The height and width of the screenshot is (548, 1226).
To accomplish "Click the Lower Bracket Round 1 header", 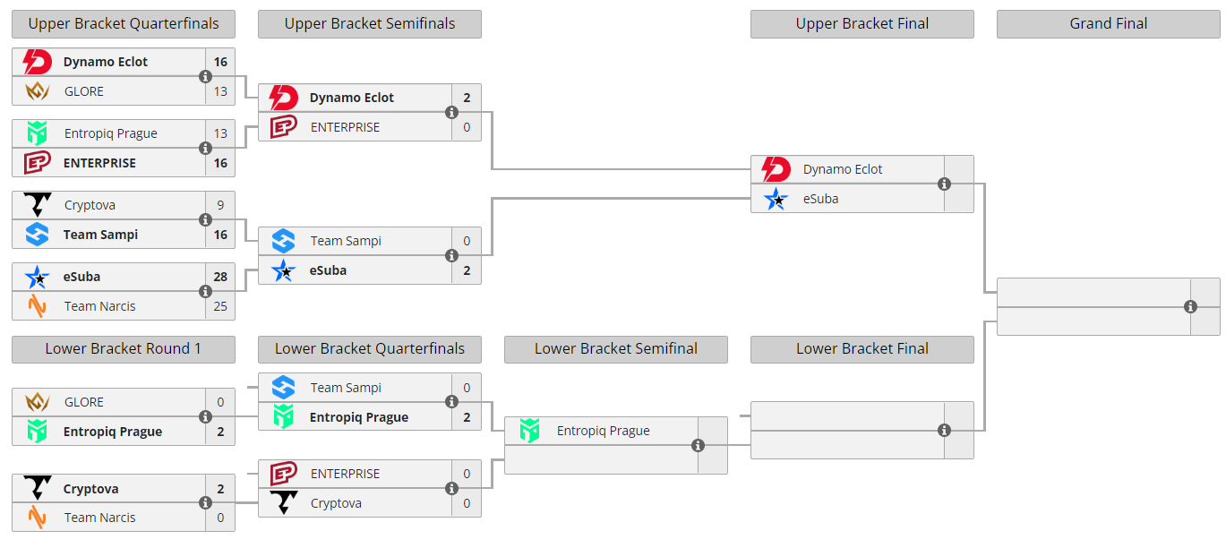I will click(x=124, y=349).
